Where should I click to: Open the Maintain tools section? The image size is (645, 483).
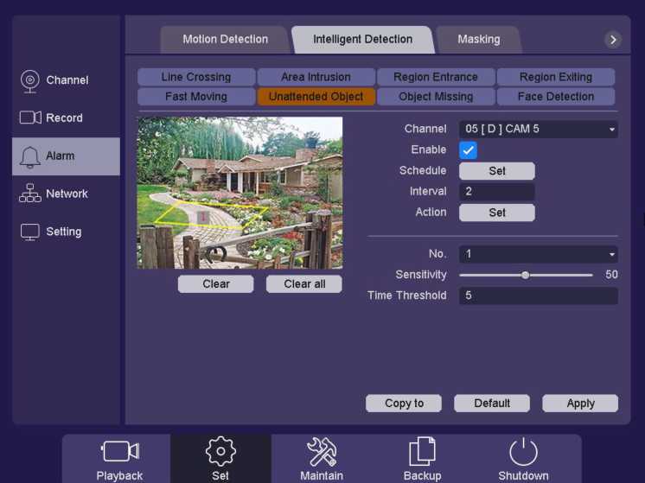point(322,459)
